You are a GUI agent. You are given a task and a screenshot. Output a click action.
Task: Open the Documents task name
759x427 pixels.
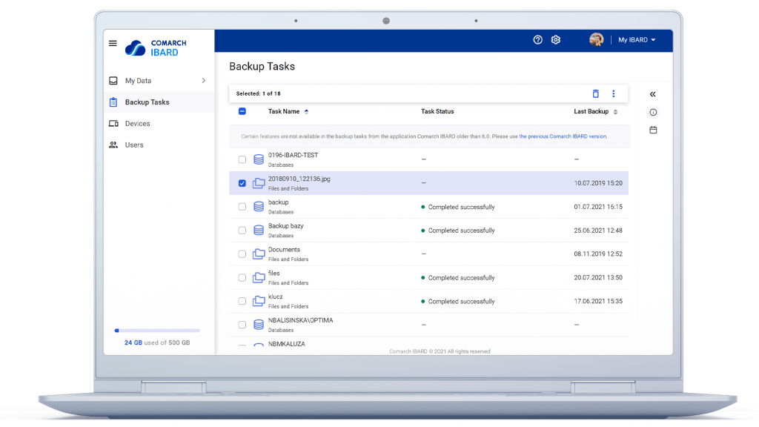tap(284, 250)
